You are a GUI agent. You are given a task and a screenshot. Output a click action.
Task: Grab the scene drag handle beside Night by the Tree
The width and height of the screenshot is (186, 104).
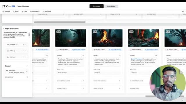coord(4,29)
